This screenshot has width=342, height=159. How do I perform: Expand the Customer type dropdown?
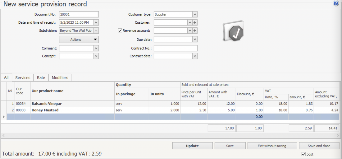click(194, 14)
